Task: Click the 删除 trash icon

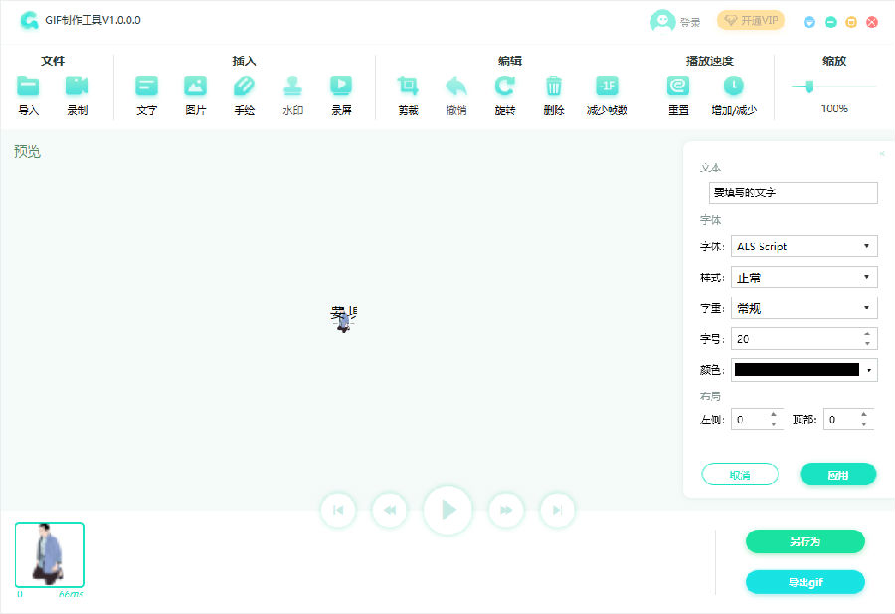Action: (x=554, y=86)
